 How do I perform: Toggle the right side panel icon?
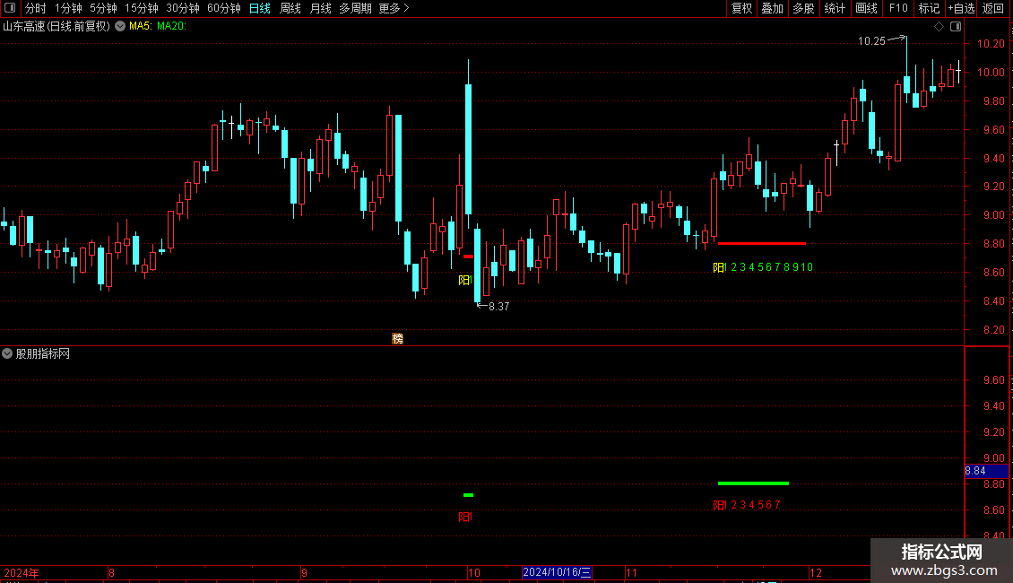click(956, 27)
